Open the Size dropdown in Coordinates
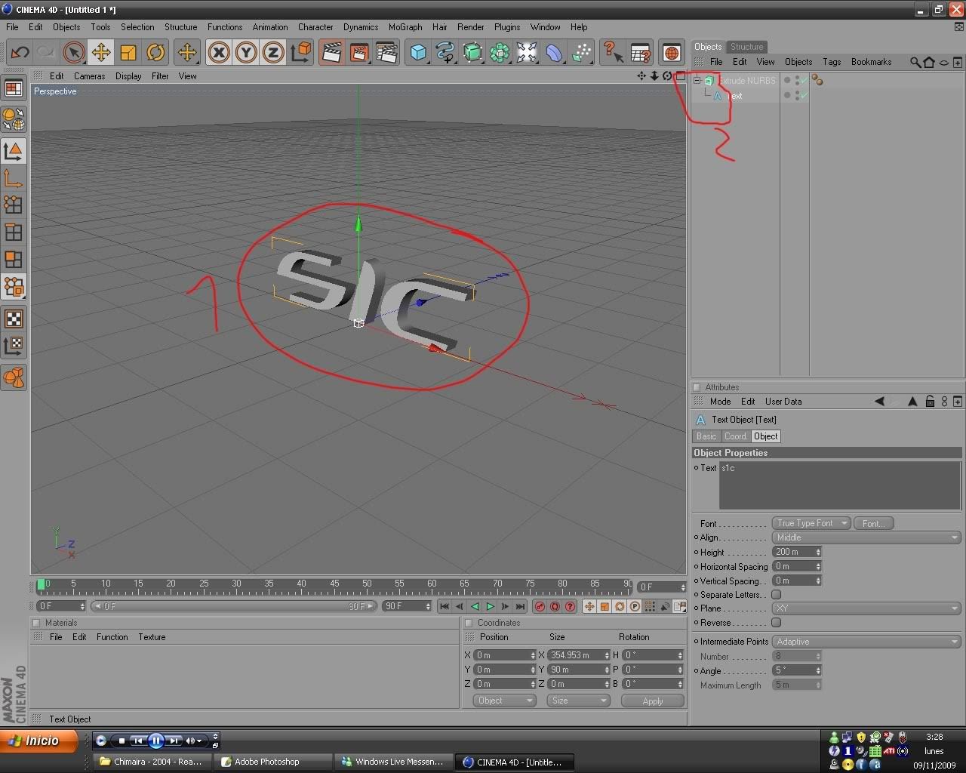Screen dimensions: 966x773 [x=578, y=701]
